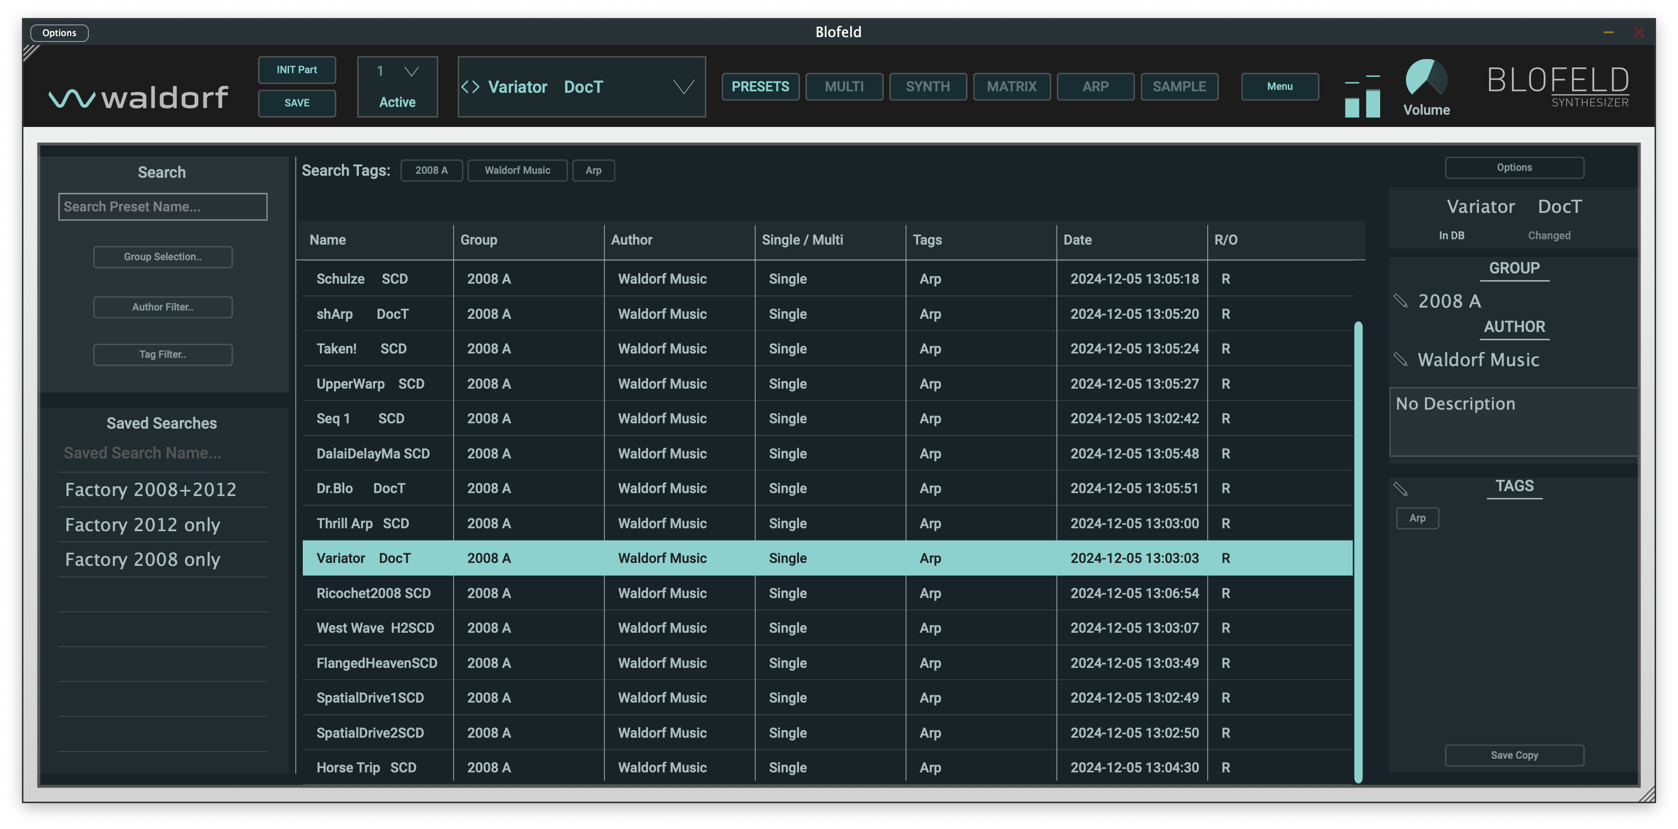Viewport: 1678px width, 829px height.
Task: Toggle the Arp search tag filter
Action: point(593,170)
